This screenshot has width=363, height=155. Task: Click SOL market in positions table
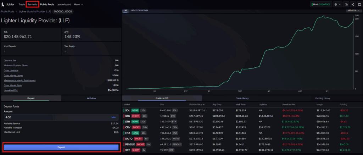pyautogui.click(x=128, y=110)
